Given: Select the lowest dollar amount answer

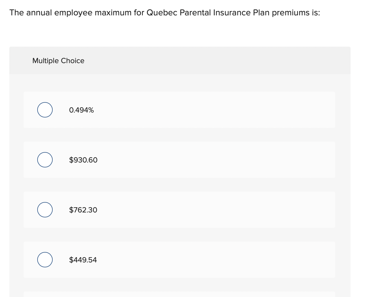Looking at the screenshot, I should 83,260.
